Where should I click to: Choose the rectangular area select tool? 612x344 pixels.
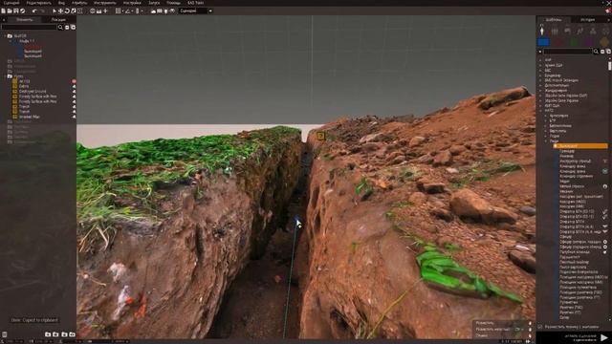point(79,11)
